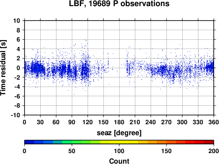
Task: Click the 'seaz [degree]' x-axis label
Action: pyautogui.click(x=119, y=133)
